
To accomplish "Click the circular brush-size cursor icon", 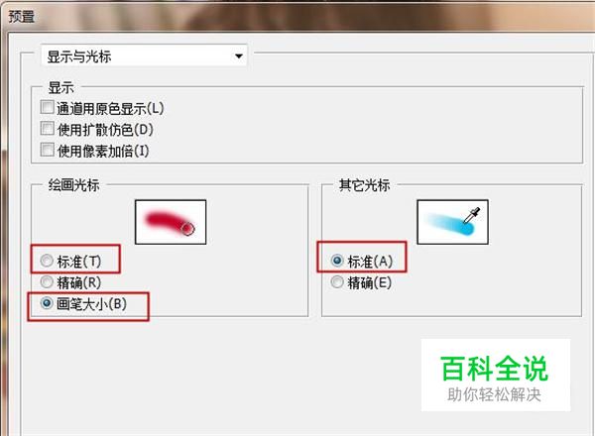I will [187, 229].
